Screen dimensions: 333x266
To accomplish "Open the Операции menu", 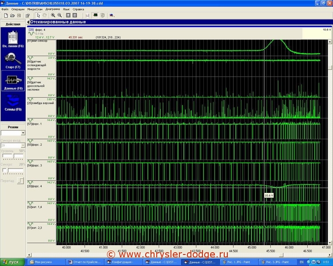I will (x=18, y=9).
